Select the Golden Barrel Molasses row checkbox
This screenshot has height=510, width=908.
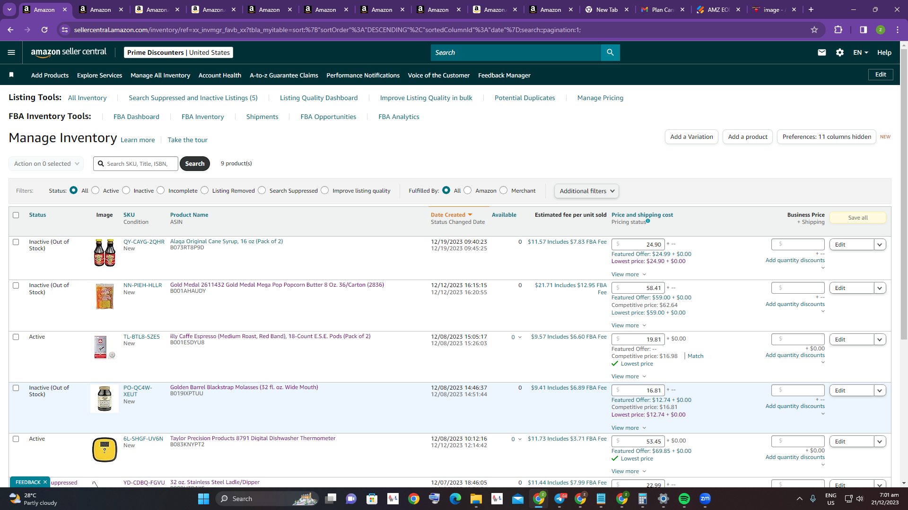click(16, 388)
